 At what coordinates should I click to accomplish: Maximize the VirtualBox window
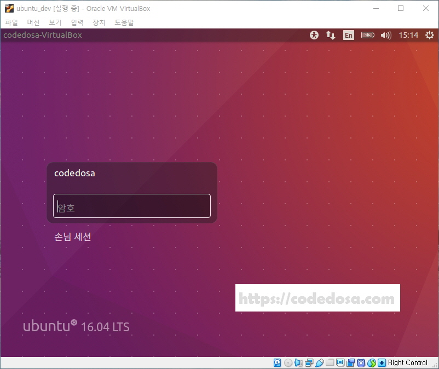click(401, 8)
